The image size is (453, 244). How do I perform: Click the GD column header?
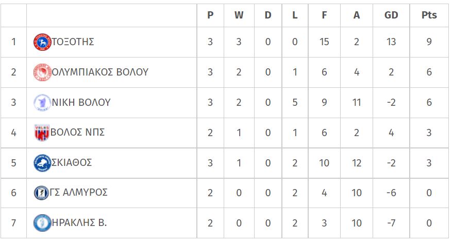pos(391,15)
